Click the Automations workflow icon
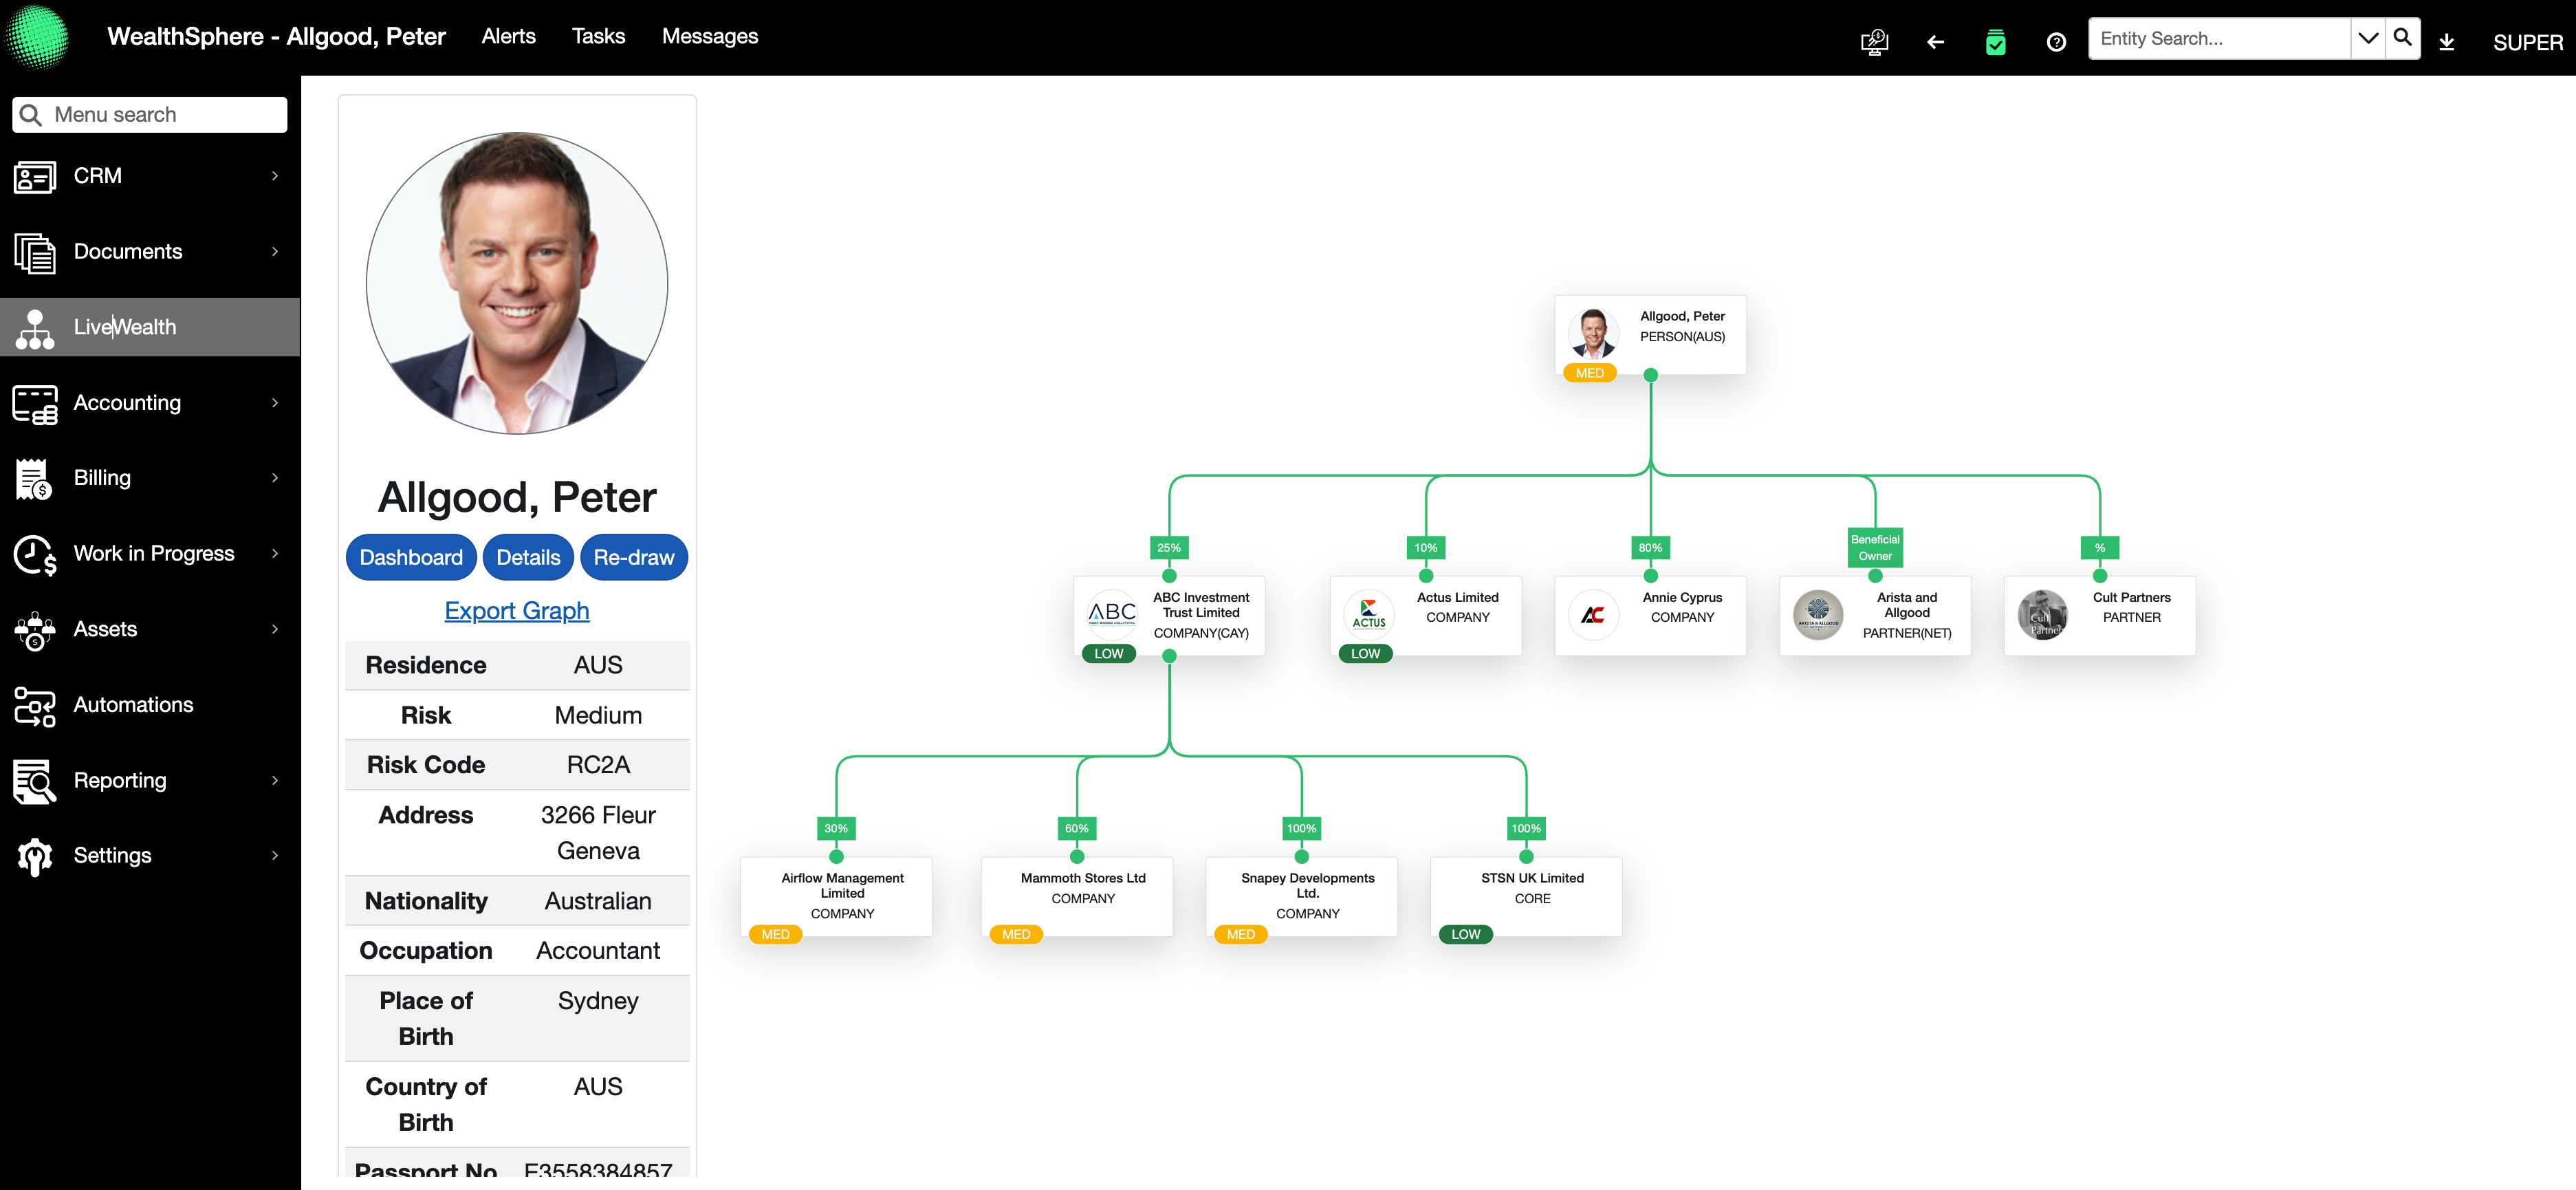2576x1190 pixels. [x=34, y=705]
